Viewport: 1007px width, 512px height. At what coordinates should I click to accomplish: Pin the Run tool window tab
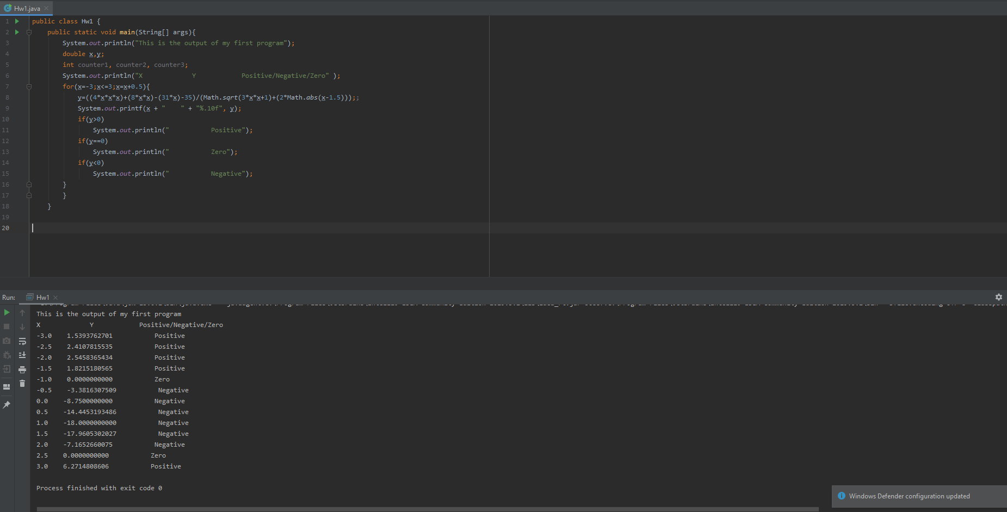[x=7, y=404]
